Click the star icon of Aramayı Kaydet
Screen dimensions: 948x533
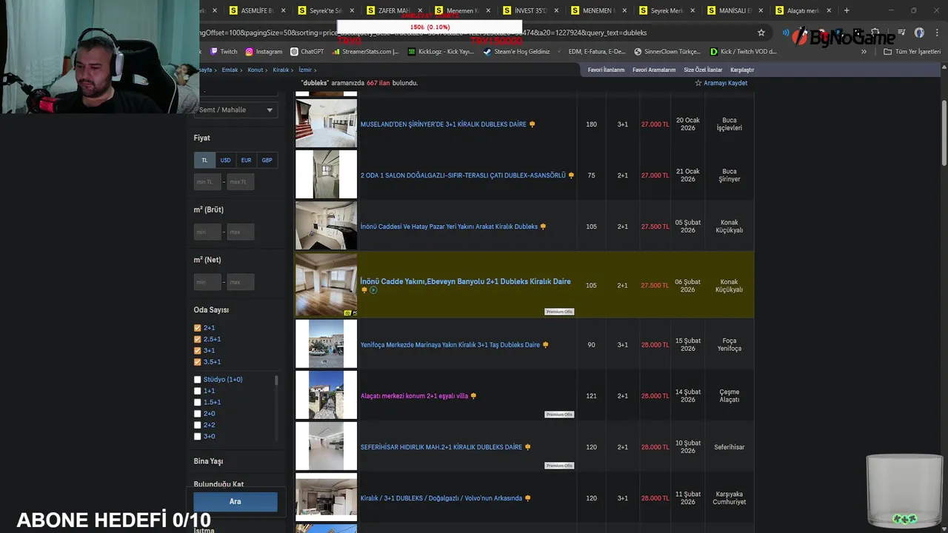(x=698, y=83)
